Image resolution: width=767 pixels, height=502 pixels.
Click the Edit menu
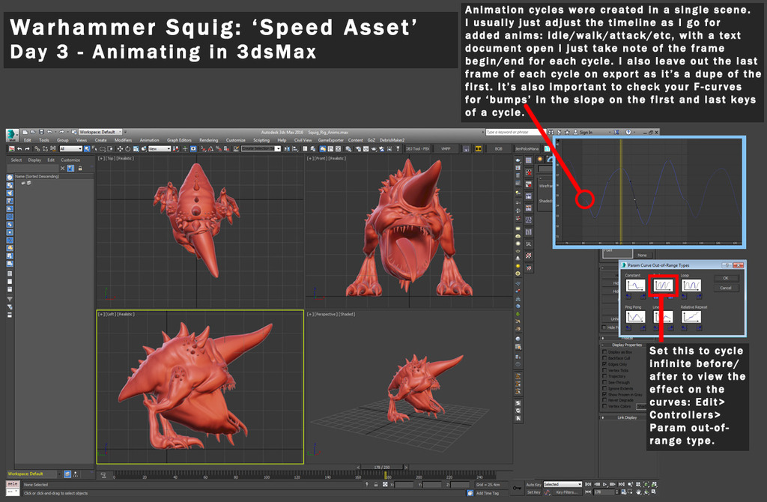[28, 140]
